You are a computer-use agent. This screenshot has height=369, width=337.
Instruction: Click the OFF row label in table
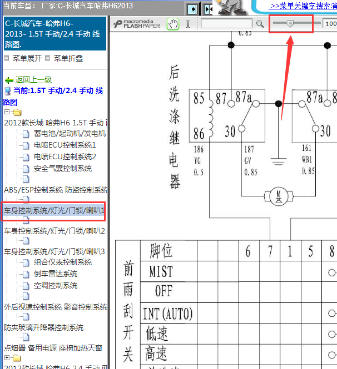pos(164,291)
